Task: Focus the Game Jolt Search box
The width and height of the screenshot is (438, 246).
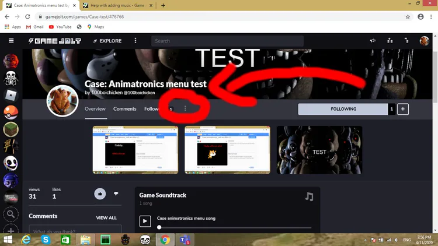Action: [x=227, y=41]
